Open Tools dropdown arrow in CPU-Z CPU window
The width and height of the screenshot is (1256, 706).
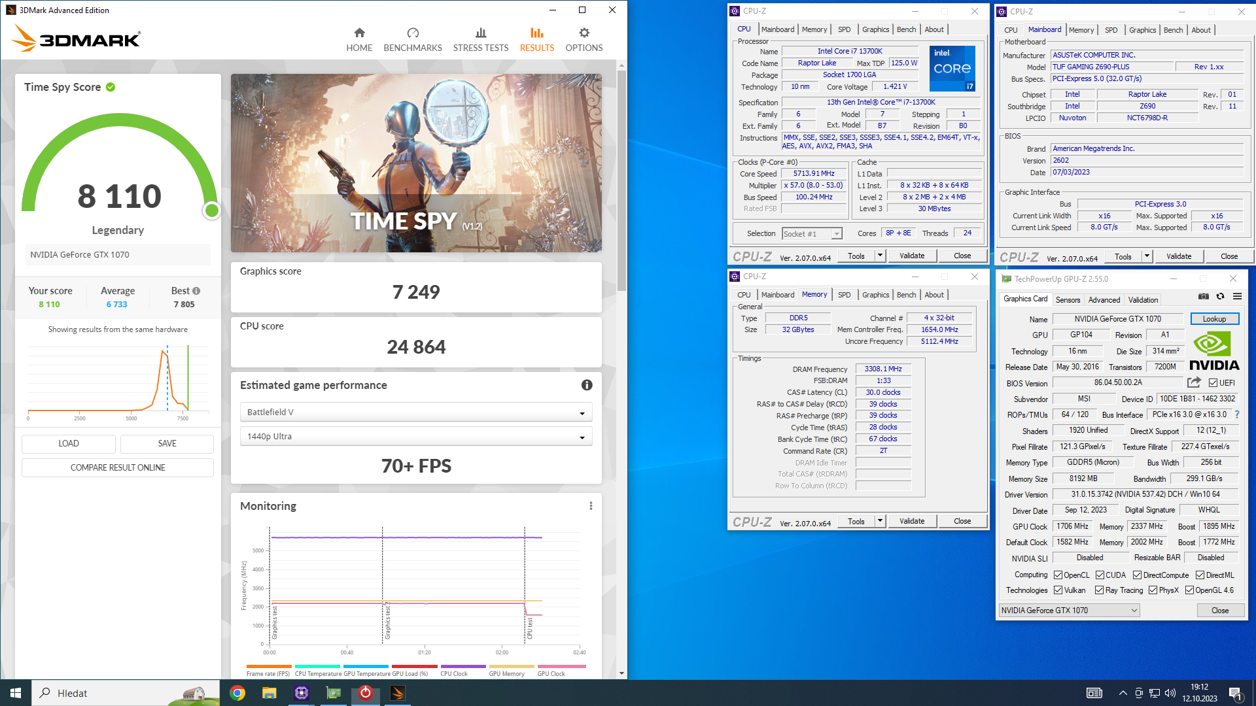click(880, 256)
